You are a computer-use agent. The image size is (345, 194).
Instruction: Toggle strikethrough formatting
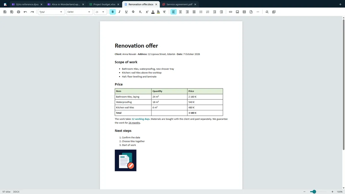pos(133,12)
